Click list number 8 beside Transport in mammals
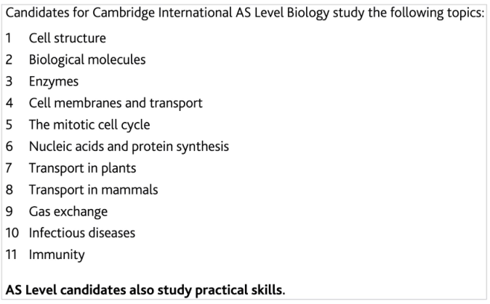The width and height of the screenshot is (490, 304). click(9, 189)
